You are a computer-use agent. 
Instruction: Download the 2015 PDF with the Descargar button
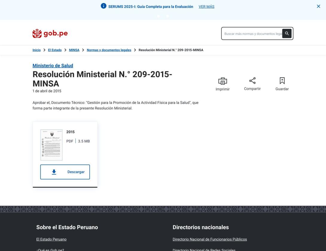(65, 172)
